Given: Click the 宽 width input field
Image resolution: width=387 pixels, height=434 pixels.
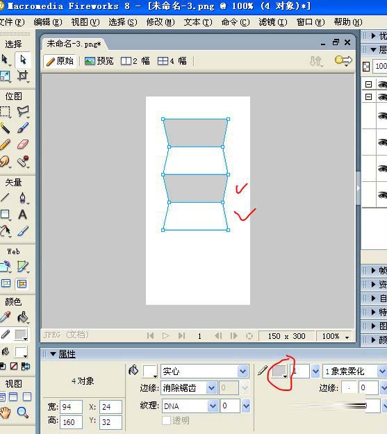Looking at the screenshot, I should point(71,407).
